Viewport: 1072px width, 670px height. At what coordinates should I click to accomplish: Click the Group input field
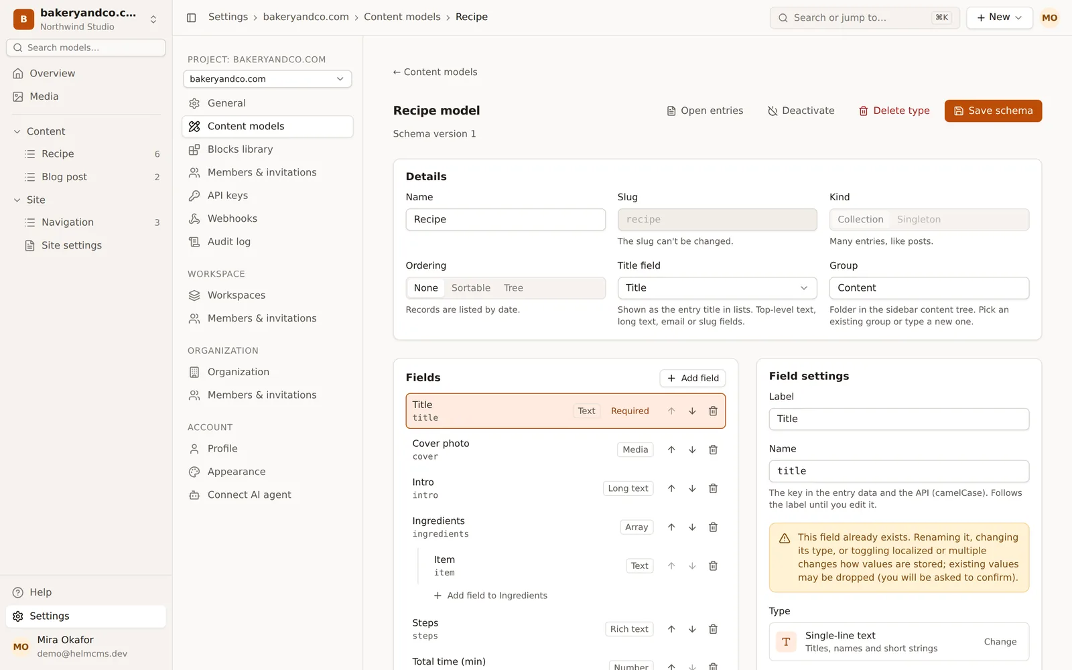pos(929,288)
